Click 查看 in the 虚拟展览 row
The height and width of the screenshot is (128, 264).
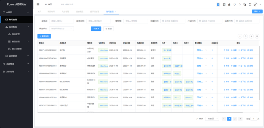pyautogui.click(x=234, y=58)
